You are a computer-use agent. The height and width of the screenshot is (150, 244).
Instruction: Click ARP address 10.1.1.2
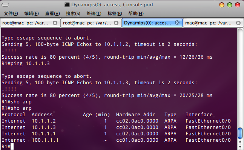(44, 121)
